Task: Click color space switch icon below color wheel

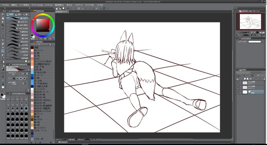Action: point(53,38)
